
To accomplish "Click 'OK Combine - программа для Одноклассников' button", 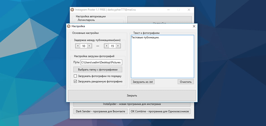I will (160, 111).
